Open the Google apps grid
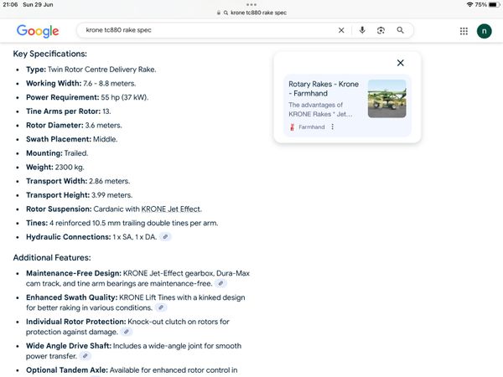 pyautogui.click(x=464, y=31)
